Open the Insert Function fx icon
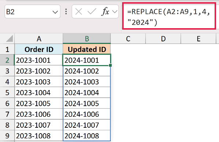Viewport: 219px width, 142px height. coord(105,11)
